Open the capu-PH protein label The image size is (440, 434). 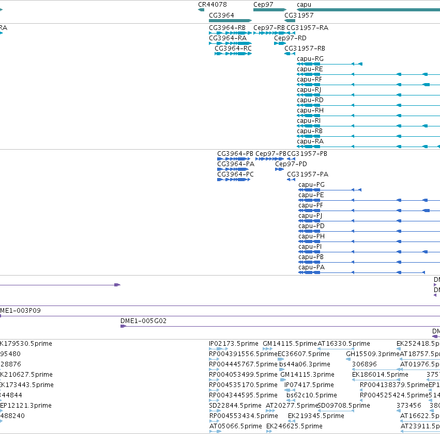tap(311, 236)
